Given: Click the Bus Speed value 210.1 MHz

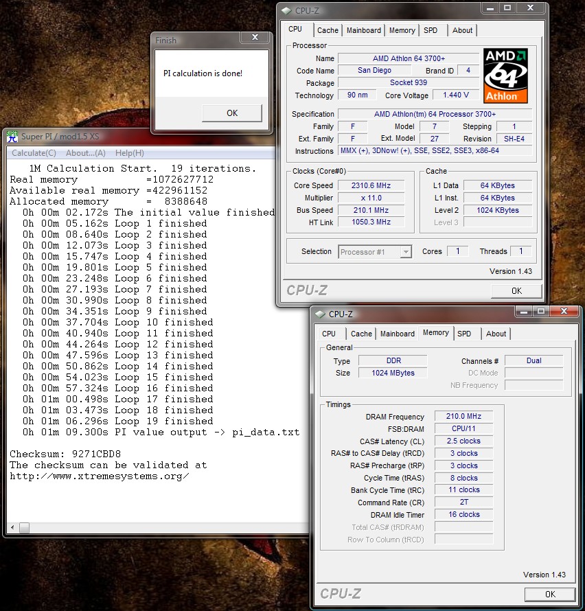Looking at the screenshot, I should 371,211.
